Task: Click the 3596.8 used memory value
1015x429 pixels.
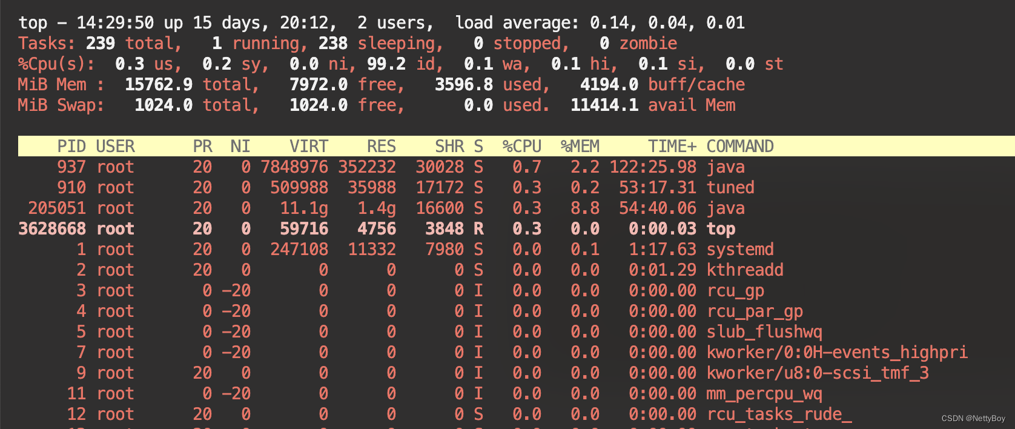Action: click(x=464, y=85)
